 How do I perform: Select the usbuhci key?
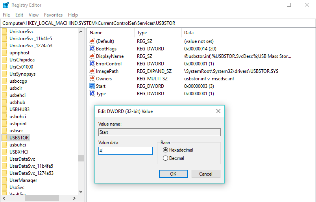point(18,145)
